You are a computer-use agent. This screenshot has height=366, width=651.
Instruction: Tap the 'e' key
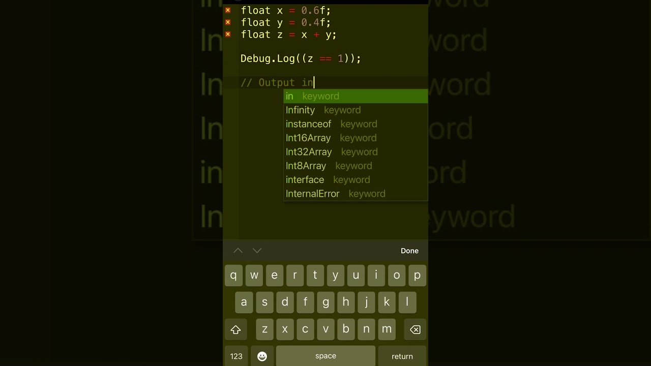coord(274,275)
